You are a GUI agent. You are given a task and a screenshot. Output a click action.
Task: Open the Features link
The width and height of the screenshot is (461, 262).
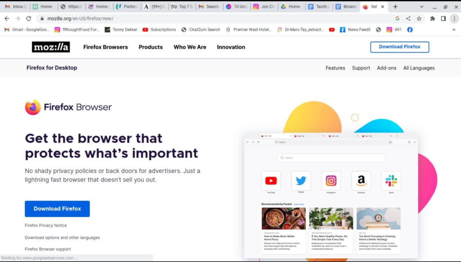click(335, 68)
